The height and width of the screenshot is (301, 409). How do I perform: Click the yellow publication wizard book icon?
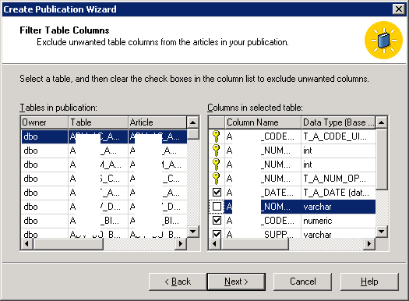[x=384, y=41]
